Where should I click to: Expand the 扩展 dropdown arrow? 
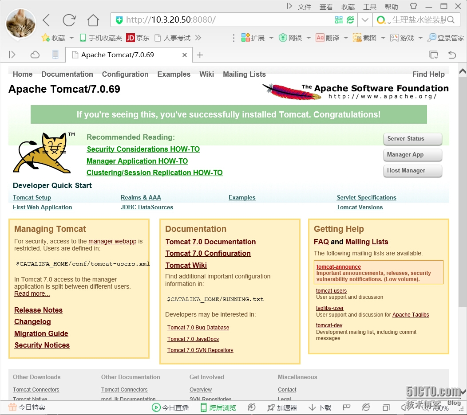271,38
